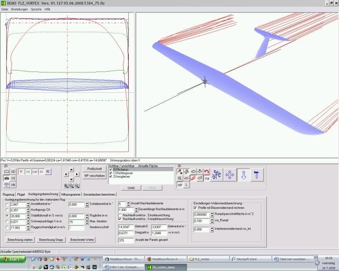Open the Einstellungen menu
This screenshot has width=339, height=271.
pos(19,9)
